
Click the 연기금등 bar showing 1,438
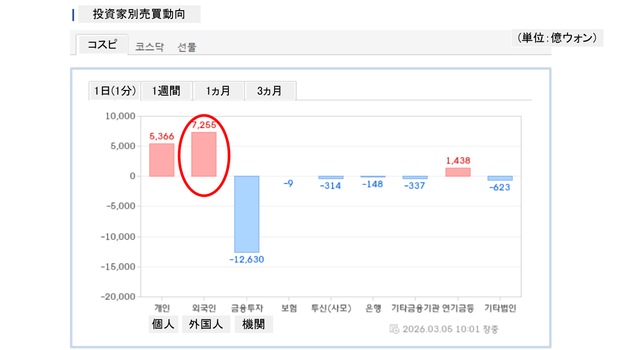tap(458, 172)
